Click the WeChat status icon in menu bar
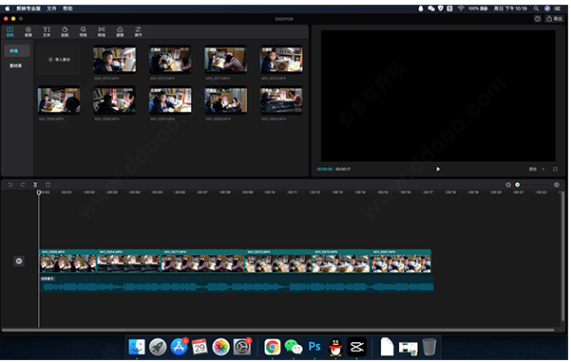 click(431, 9)
